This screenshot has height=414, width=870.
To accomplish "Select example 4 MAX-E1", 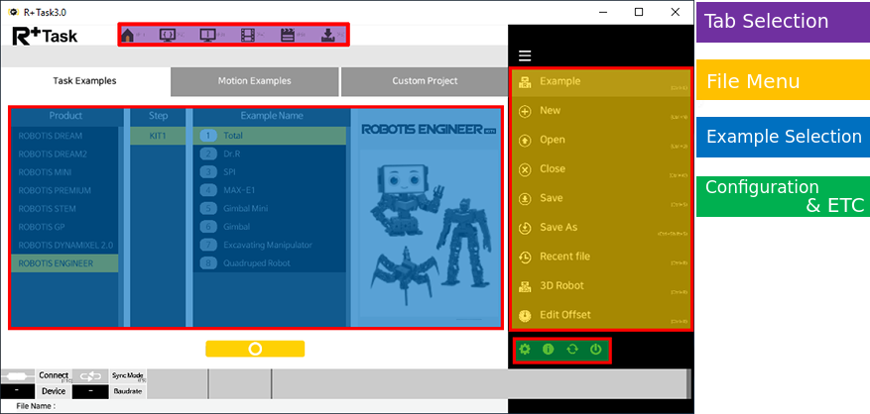I will tap(270, 190).
